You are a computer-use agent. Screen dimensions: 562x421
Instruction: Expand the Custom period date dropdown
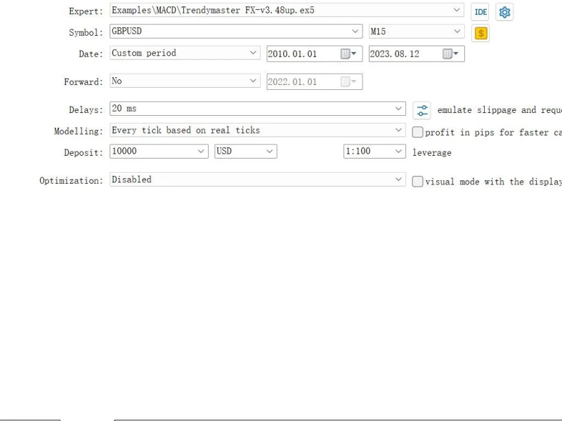coord(254,53)
